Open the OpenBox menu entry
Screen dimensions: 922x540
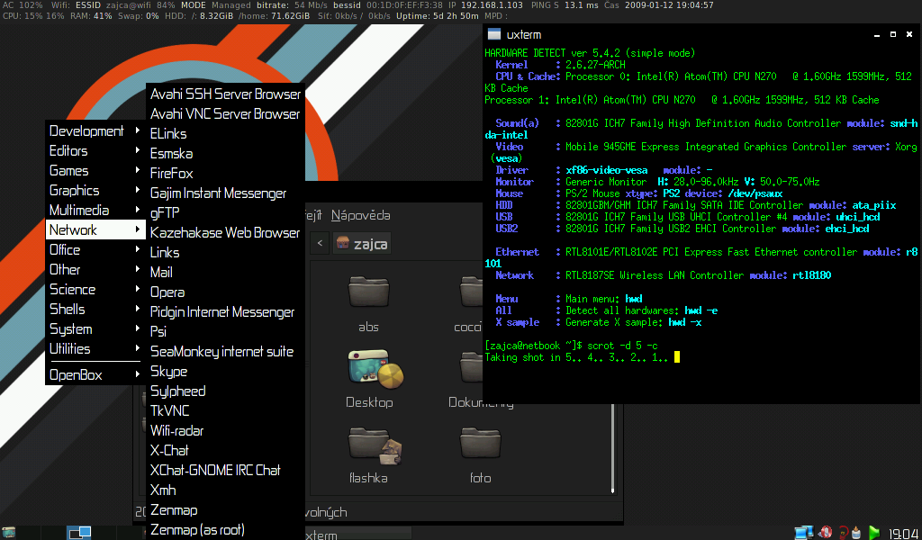tap(94, 374)
